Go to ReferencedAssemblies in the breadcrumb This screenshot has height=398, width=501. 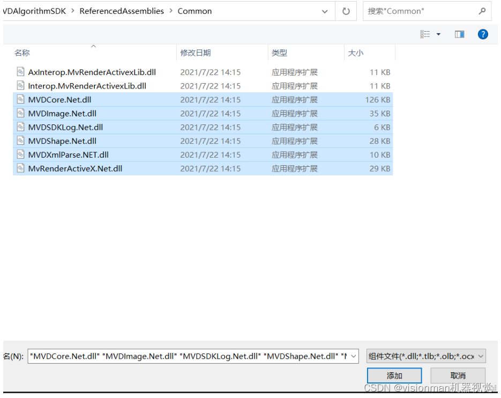click(x=122, y=11)
